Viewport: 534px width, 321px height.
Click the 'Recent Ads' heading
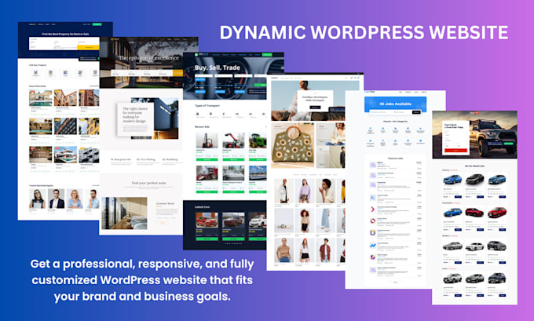click(x=202, y=126)
